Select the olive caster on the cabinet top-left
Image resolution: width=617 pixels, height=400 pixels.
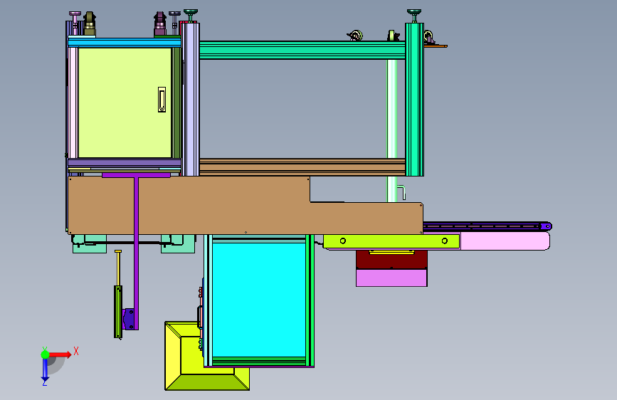(x=90, y=23)
